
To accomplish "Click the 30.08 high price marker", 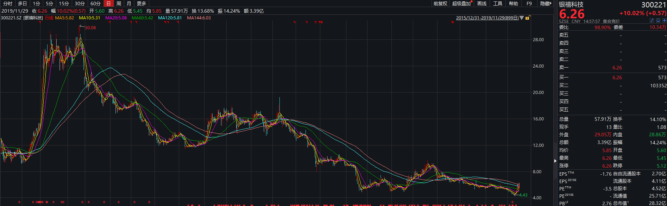I will 90,27.
